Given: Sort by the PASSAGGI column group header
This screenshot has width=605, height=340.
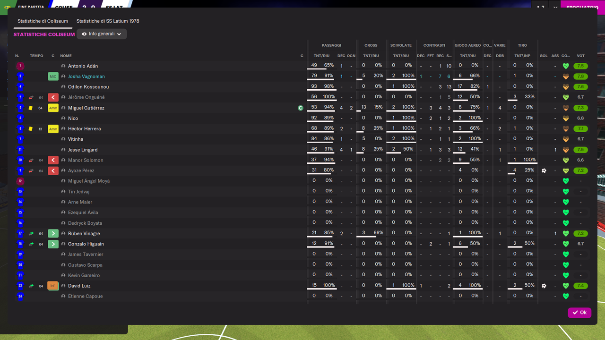Looking at the screenshot, I should (x=331, y=45).
